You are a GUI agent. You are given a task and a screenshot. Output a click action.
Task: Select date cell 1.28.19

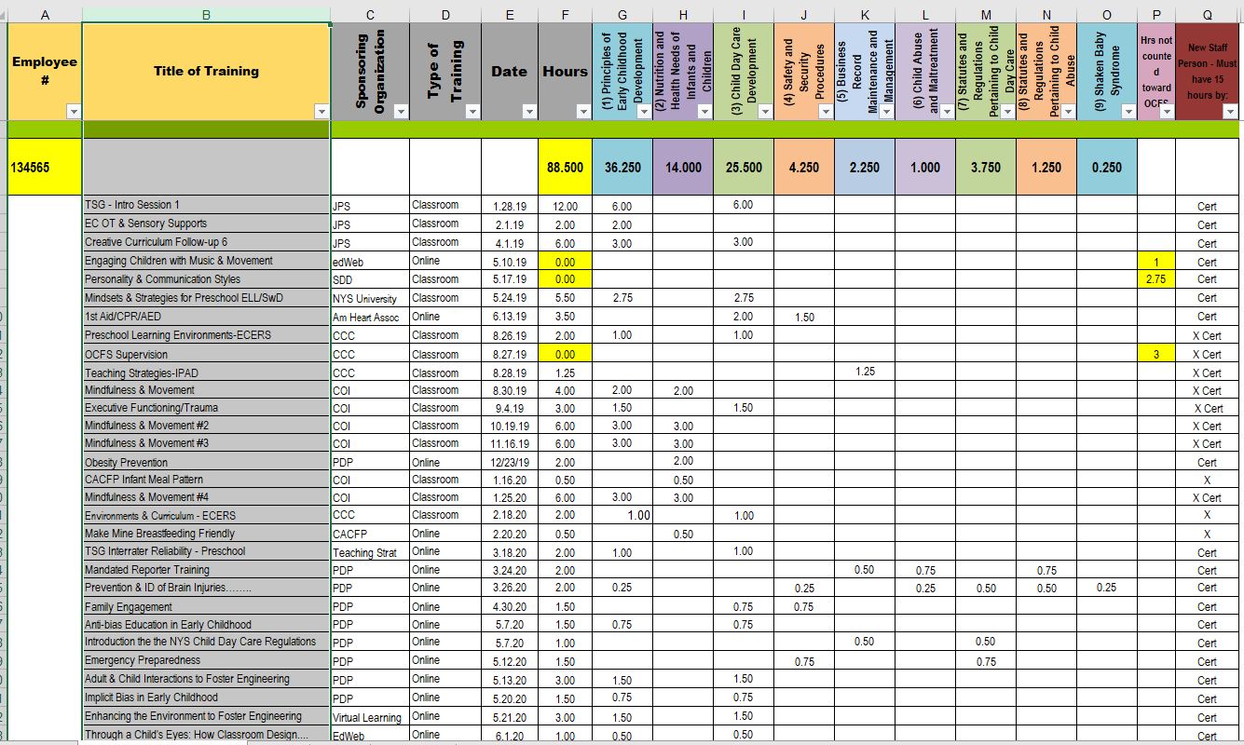coord(510,205)
